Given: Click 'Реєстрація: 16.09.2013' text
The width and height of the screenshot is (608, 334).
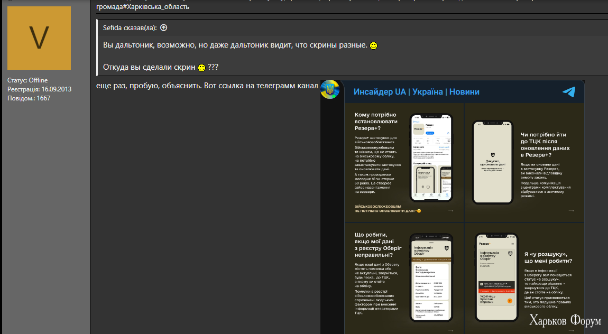Looking at the screenshot, I should [39, 89].
